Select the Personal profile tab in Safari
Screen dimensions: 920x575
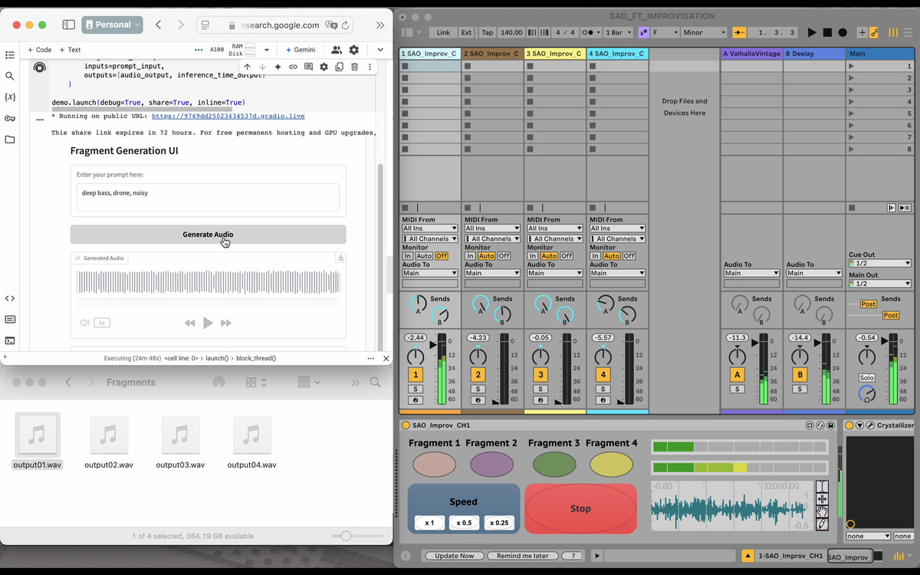tap(112, 24)
